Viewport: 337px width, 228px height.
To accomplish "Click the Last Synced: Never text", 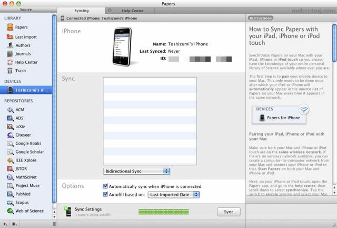I will tap(160, 51).
